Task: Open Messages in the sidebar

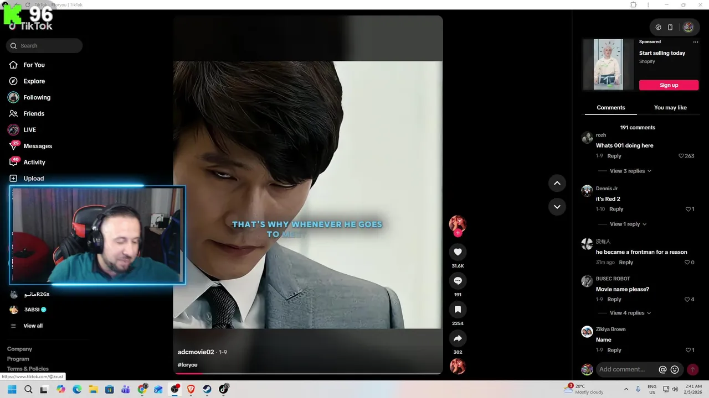Action: pyautogui.click(x=38, y=146)
